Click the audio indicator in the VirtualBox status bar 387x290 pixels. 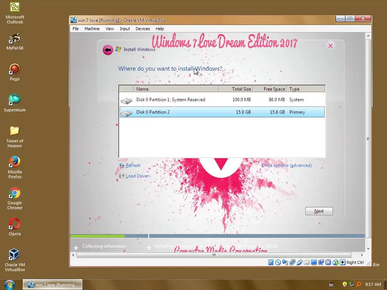[x=285, y=262]
